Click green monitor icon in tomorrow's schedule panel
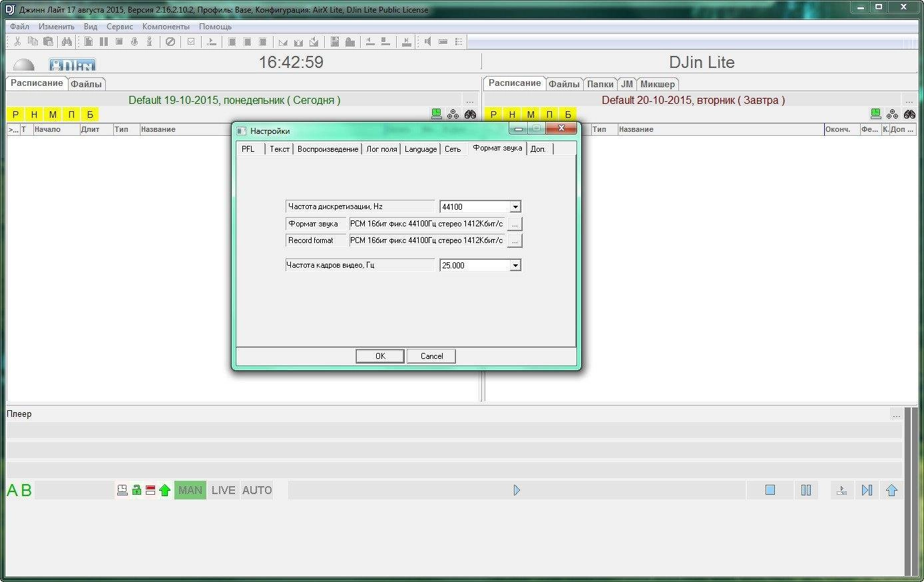 pyautogui.click(x=876, y=114)
